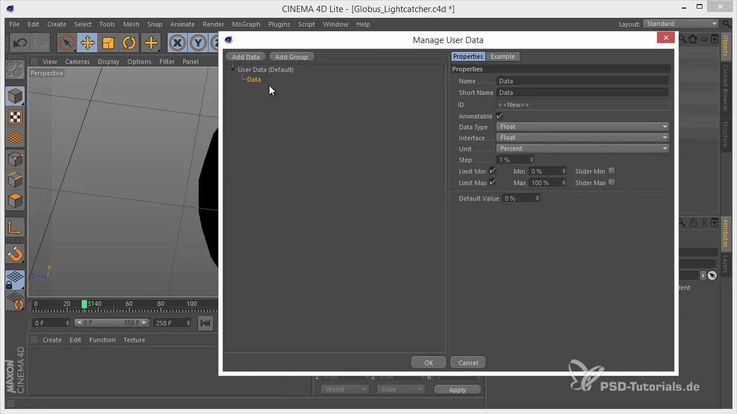737x414 pixels.
Task: Toggle the Animatable checkbox
Action: [x=499, y=116]
